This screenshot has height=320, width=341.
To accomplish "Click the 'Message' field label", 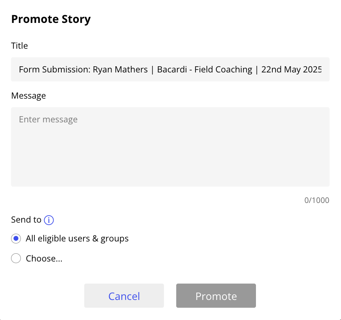I will 28,95.
